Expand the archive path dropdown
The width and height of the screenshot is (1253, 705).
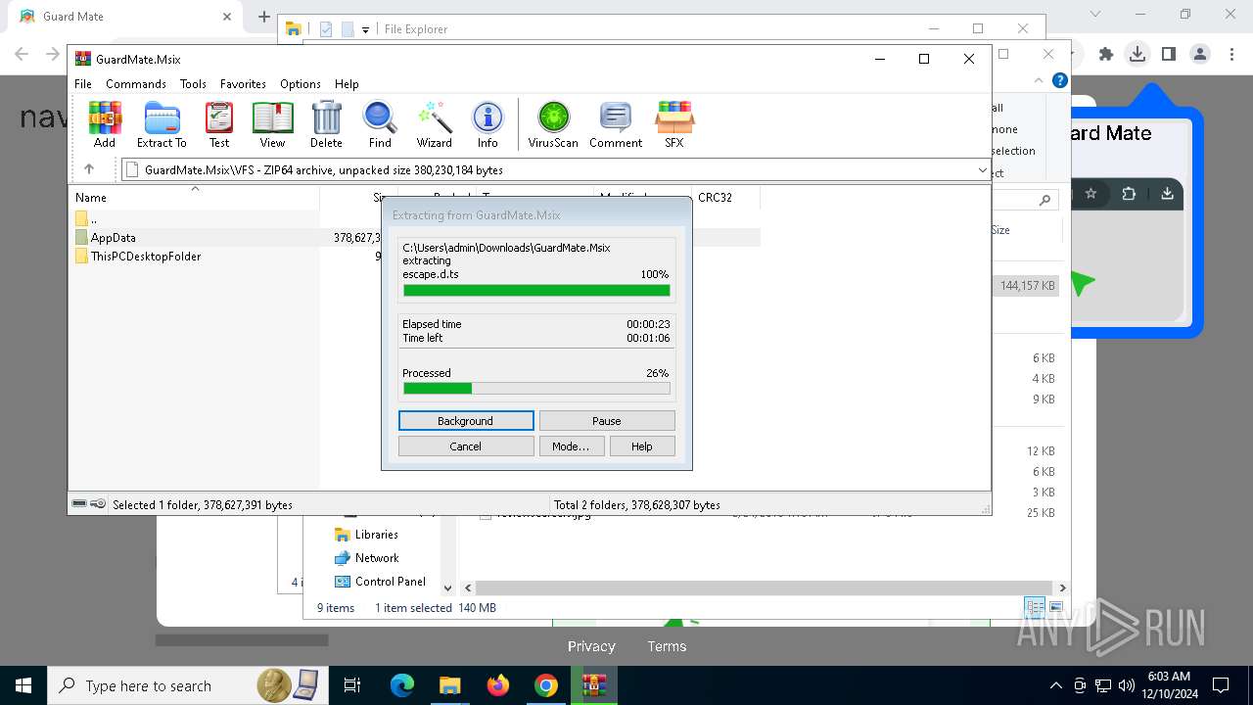(x=982, y=170)
